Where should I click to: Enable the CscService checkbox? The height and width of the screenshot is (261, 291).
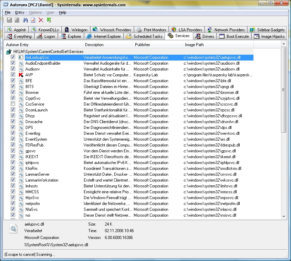[x=13, y=104]
